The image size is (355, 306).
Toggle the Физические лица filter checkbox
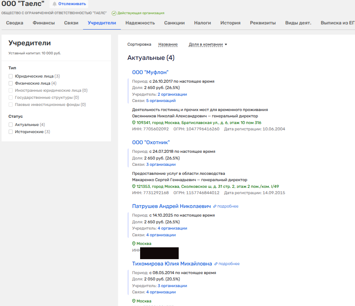(x=11, y=83)
